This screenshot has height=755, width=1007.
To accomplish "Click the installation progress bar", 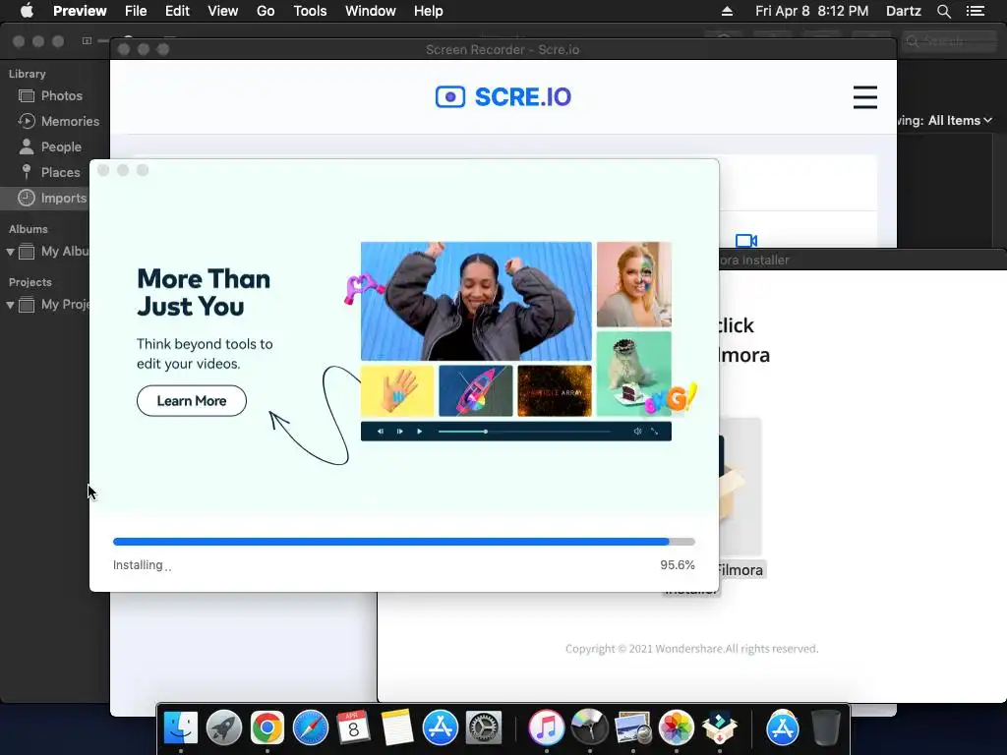I will [x=404, y=542].
